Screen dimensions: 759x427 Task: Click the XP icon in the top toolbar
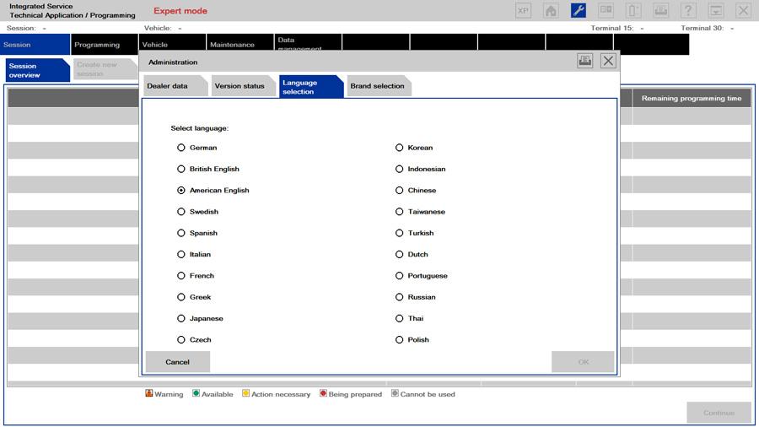(x=523, y=11)
